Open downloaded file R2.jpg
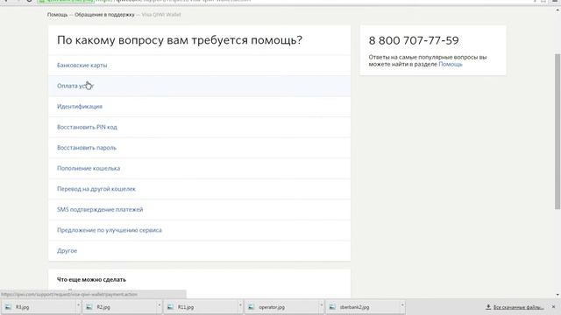This screenshot has height=315, width=561. pyautogui.click(x=122, y=307)
